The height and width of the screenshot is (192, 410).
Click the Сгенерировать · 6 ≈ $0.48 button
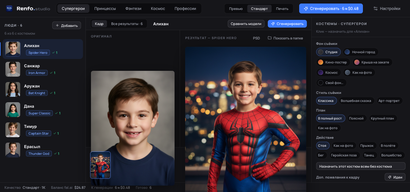tap(331, 9)
